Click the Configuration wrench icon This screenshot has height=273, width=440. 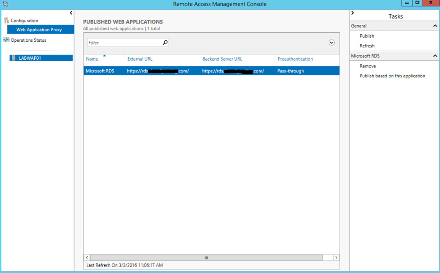(x=6, y=20)
